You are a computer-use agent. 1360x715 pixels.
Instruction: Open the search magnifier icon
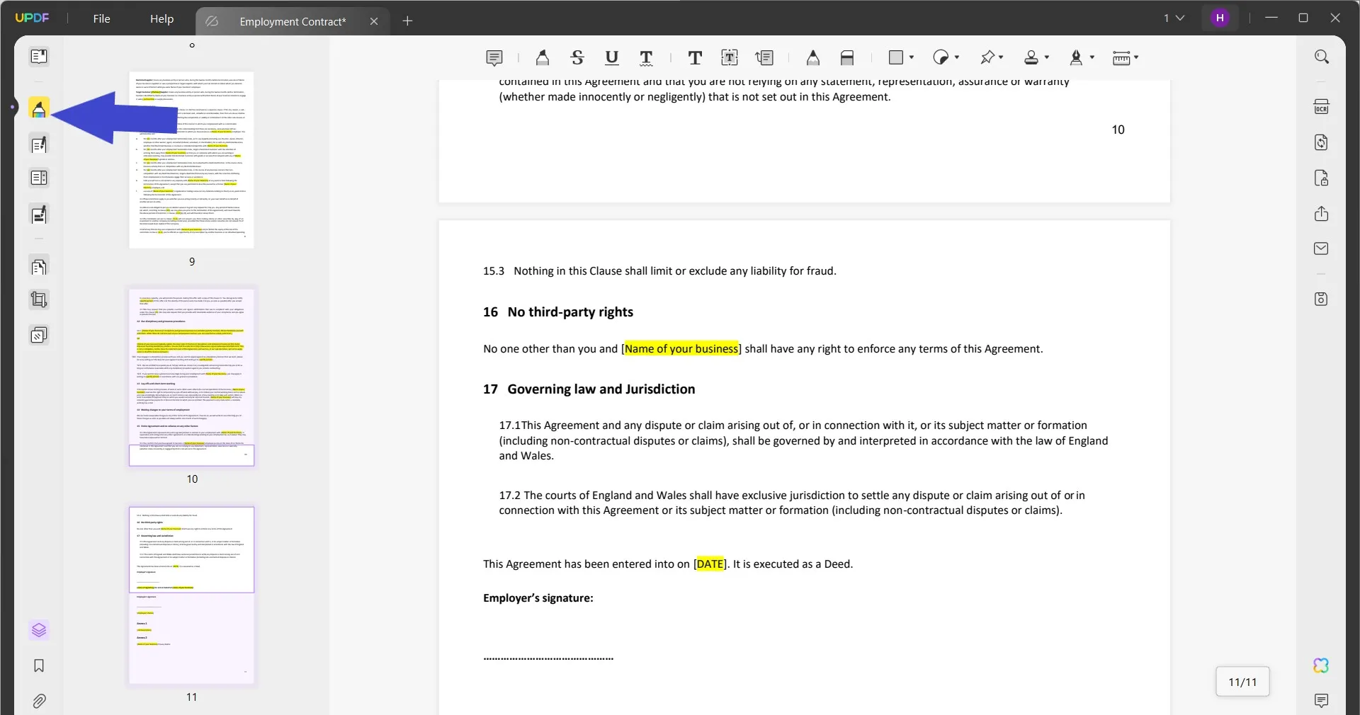1321,57
